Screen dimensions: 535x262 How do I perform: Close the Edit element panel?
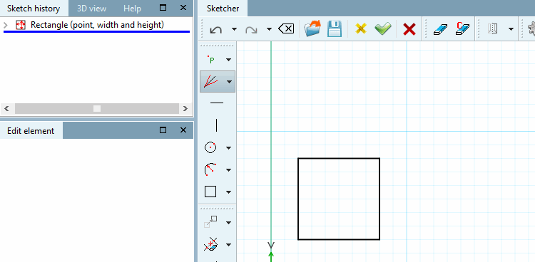pyautogui.click(x=183, y=130)
